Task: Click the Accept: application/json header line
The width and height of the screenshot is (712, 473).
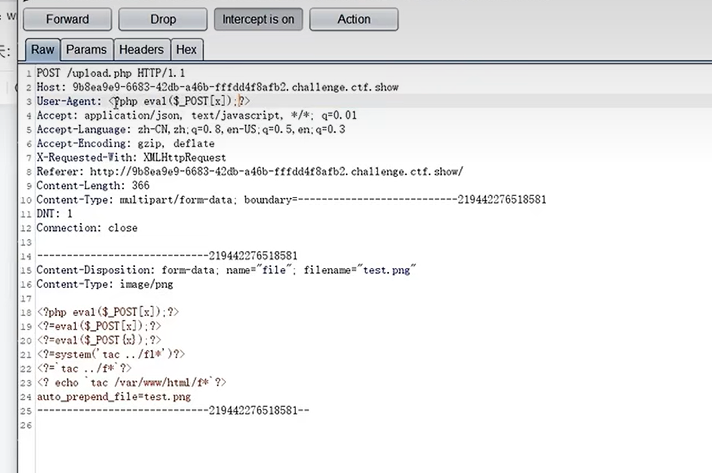Action: [197, 116]
